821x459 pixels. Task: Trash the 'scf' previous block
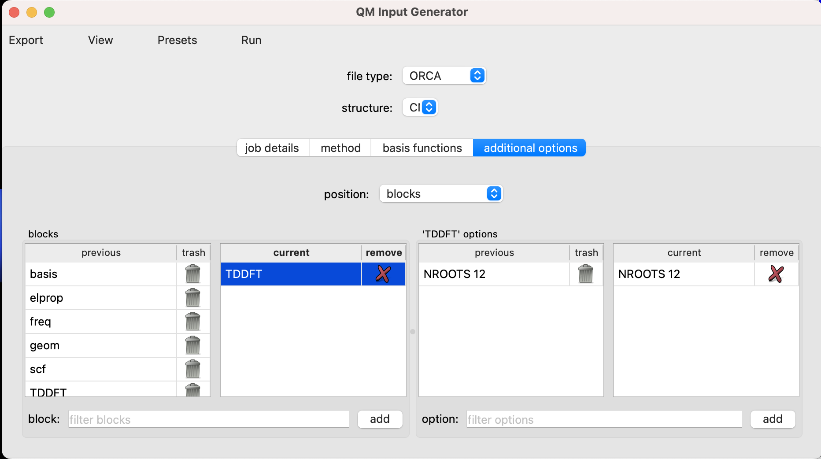(193, 369)
